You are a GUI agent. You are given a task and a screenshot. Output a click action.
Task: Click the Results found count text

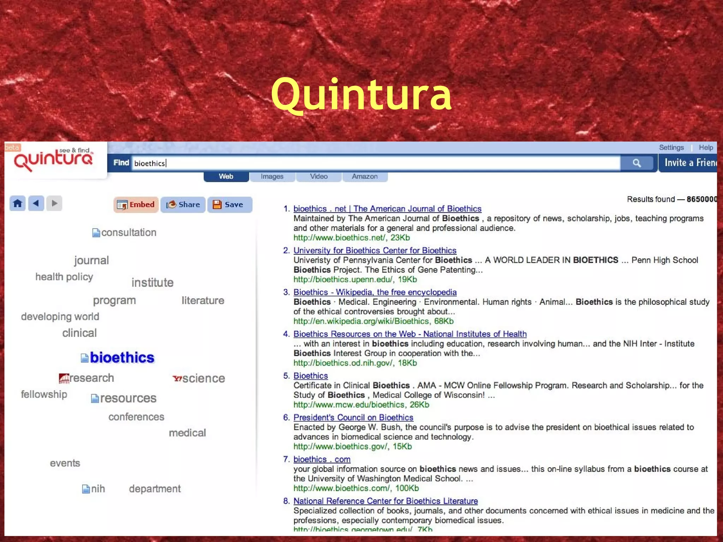point(672,199)
